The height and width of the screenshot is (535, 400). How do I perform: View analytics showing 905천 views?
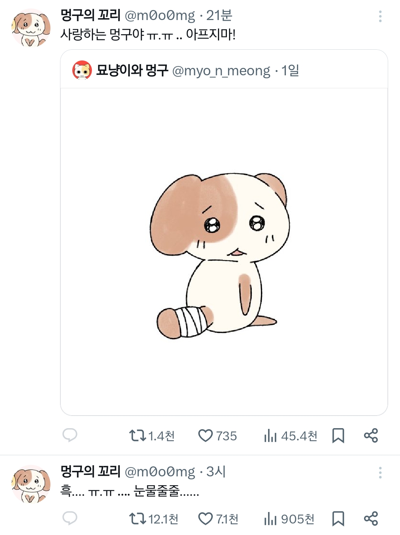[271, 519]
